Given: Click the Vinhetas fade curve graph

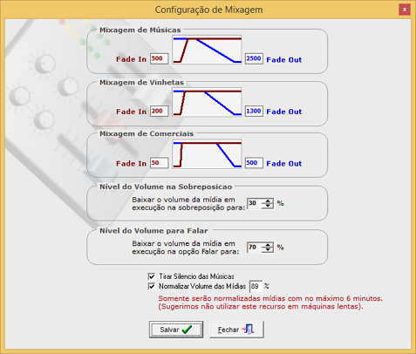Looking at the screenshot, I should [x=207, y=102].
